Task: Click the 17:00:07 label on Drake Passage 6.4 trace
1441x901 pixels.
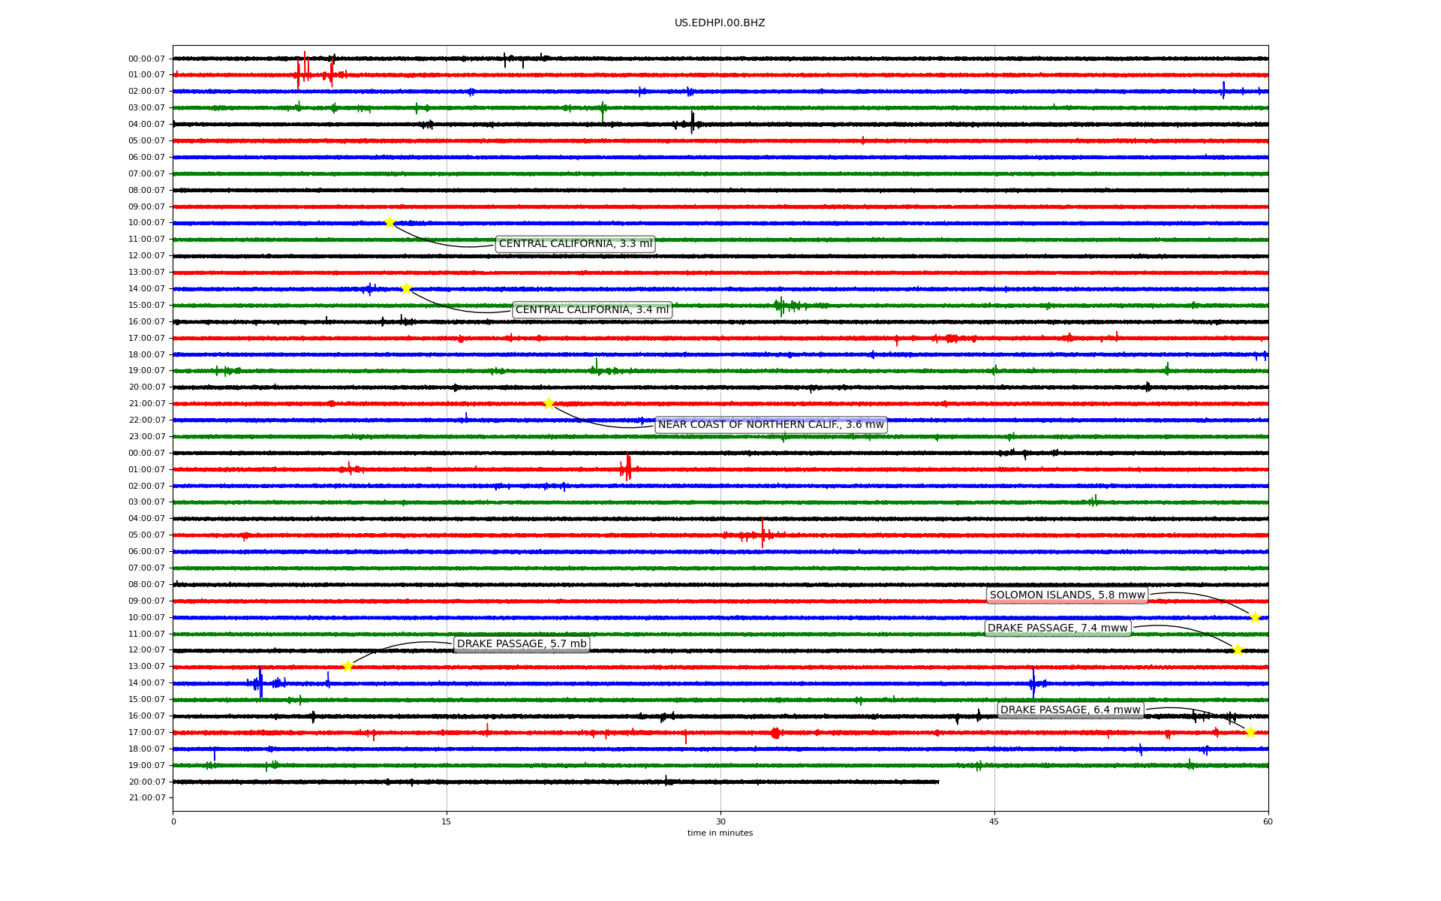Action: pos(146,733)
